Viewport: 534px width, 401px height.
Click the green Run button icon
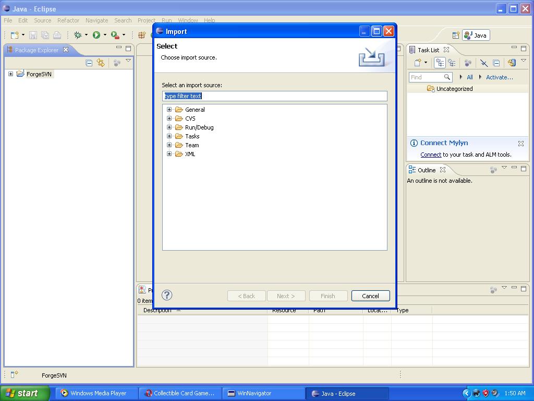96,35
